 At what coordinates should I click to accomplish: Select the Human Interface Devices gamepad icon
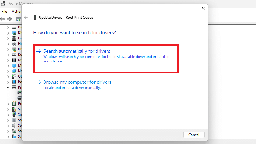click(x=14, y=44)
